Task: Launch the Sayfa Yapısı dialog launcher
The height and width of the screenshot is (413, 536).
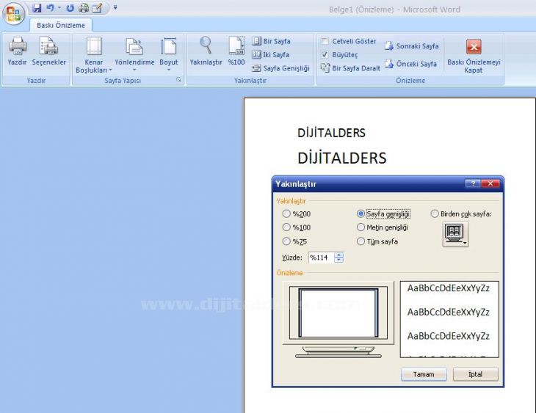Action: pos(178,80)
